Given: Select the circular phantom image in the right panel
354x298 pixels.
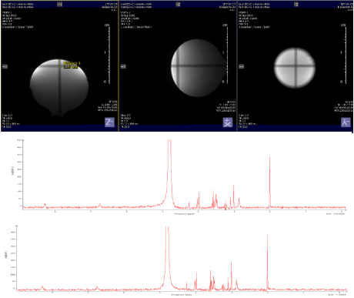Looking at the screenshot, I should 295,68.
